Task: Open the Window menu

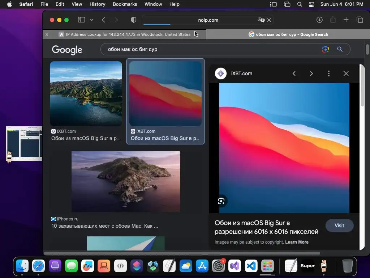Action: click(x=153, y=4)
